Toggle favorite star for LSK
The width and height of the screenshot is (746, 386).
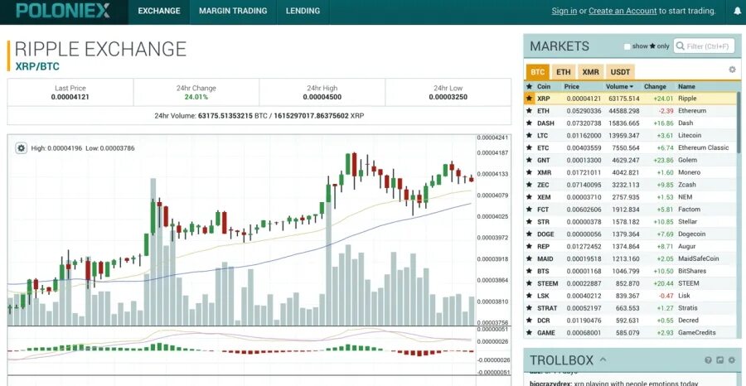click(529, 297)
